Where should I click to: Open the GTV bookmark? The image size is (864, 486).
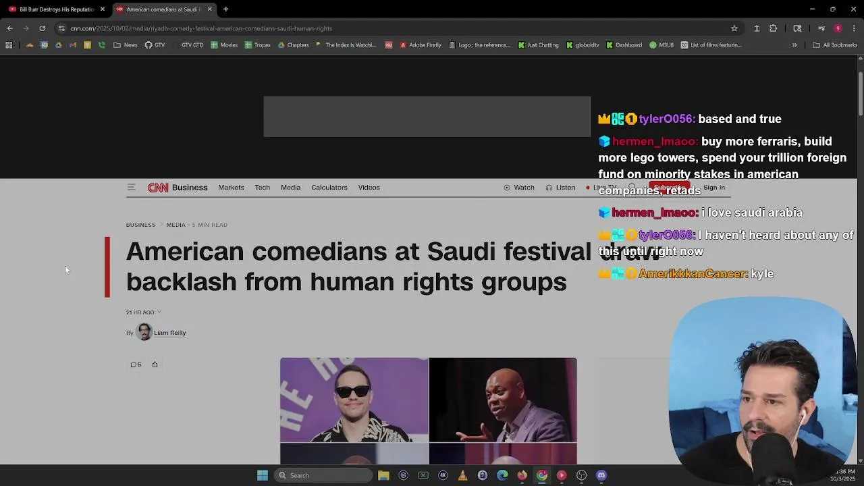click(x=155, y=45)
